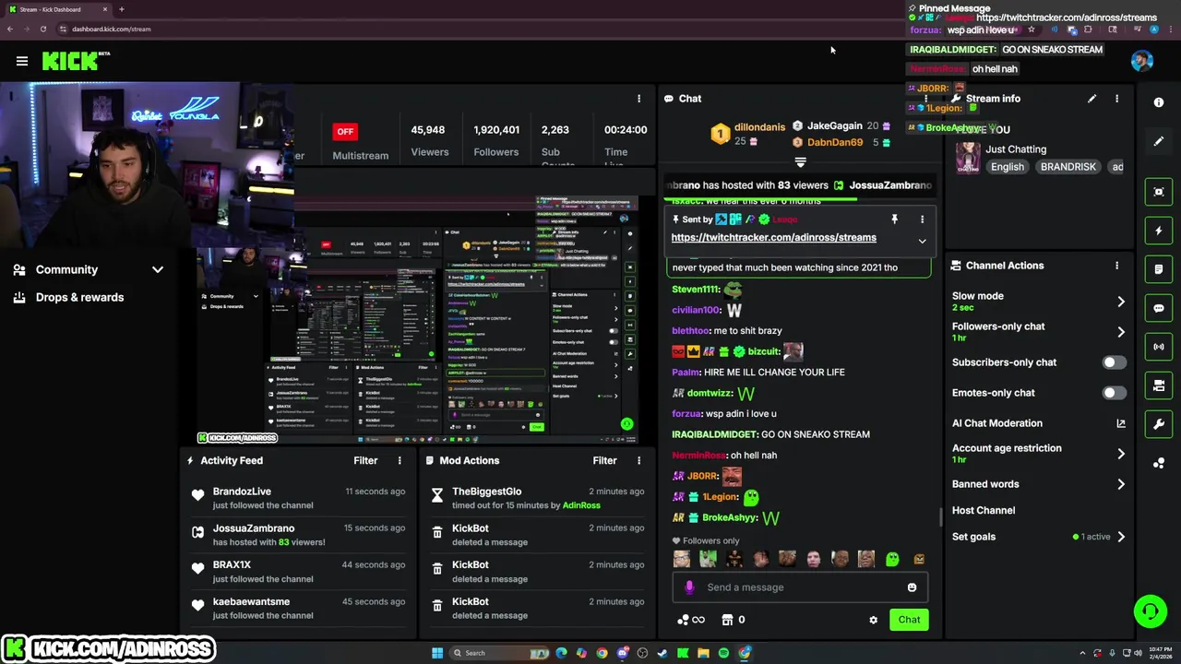The height and width of the screenshot is (664, 1181).
Task: Click the lightning bolt icon in right sidebar
Action: (x=1159, y=231)
